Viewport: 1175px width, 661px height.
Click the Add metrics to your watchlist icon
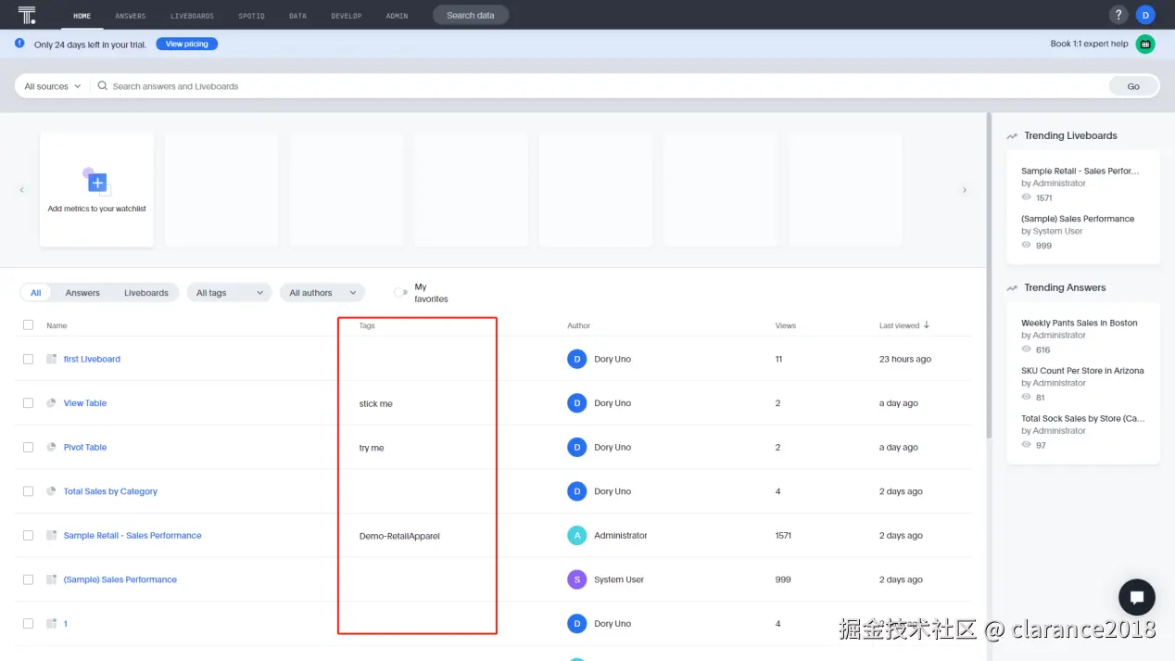[96, 183]
